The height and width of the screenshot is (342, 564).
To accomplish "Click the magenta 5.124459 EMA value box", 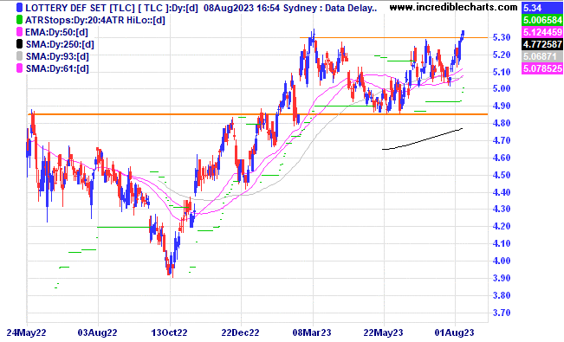I will [x=542, y=32].
